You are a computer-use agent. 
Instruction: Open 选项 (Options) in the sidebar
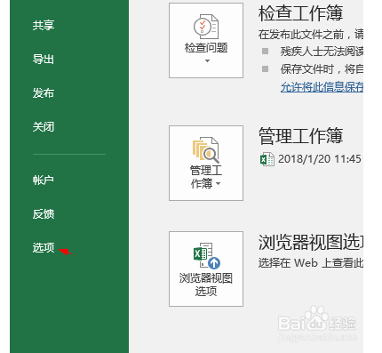[44, 247]
